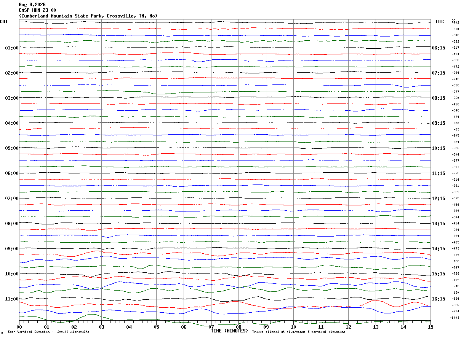Click the DC offset value '-336'
Image resolution: width=461 pixels, height=337 pixels.
tap(455, 60)
